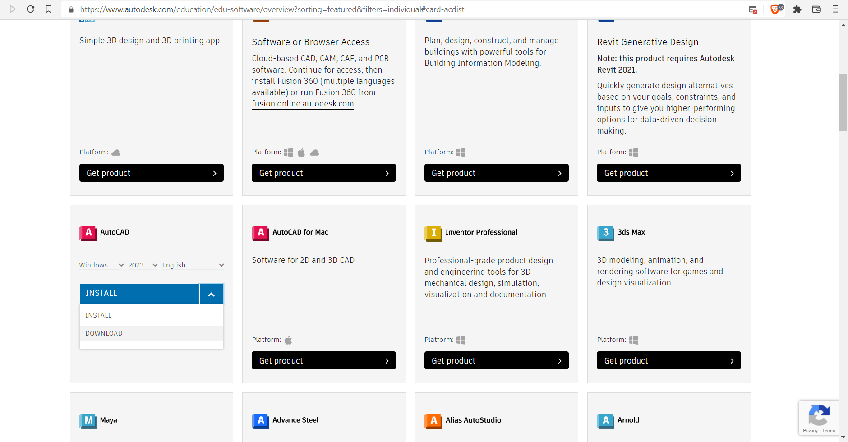Image resolution: width=848 pixels, height=442 pixels.
Task: Get product for Revit Generative Design
Action: (x=669, y=173)
